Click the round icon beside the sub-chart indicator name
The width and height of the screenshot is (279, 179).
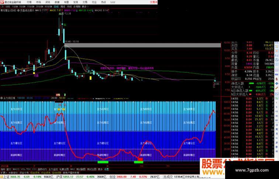point(1,98)
